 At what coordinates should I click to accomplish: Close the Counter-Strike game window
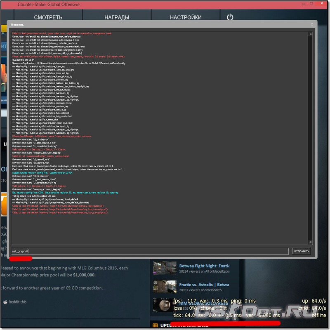coord(322,3)
